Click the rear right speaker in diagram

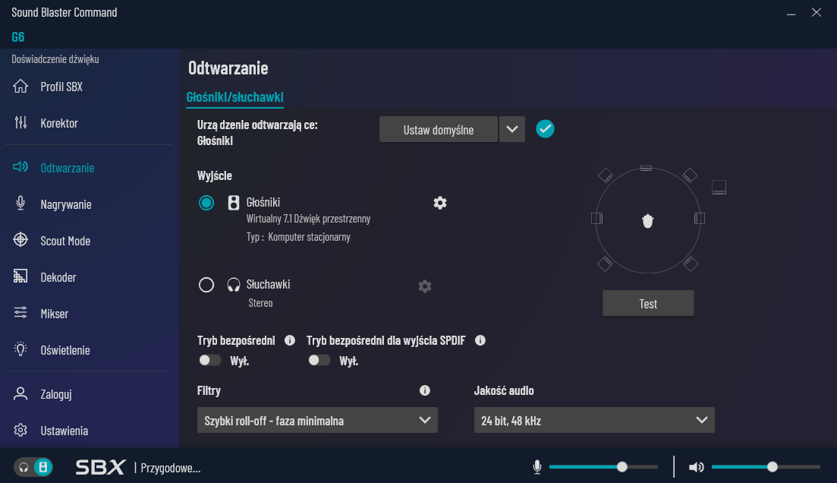(x=691, y=264)
